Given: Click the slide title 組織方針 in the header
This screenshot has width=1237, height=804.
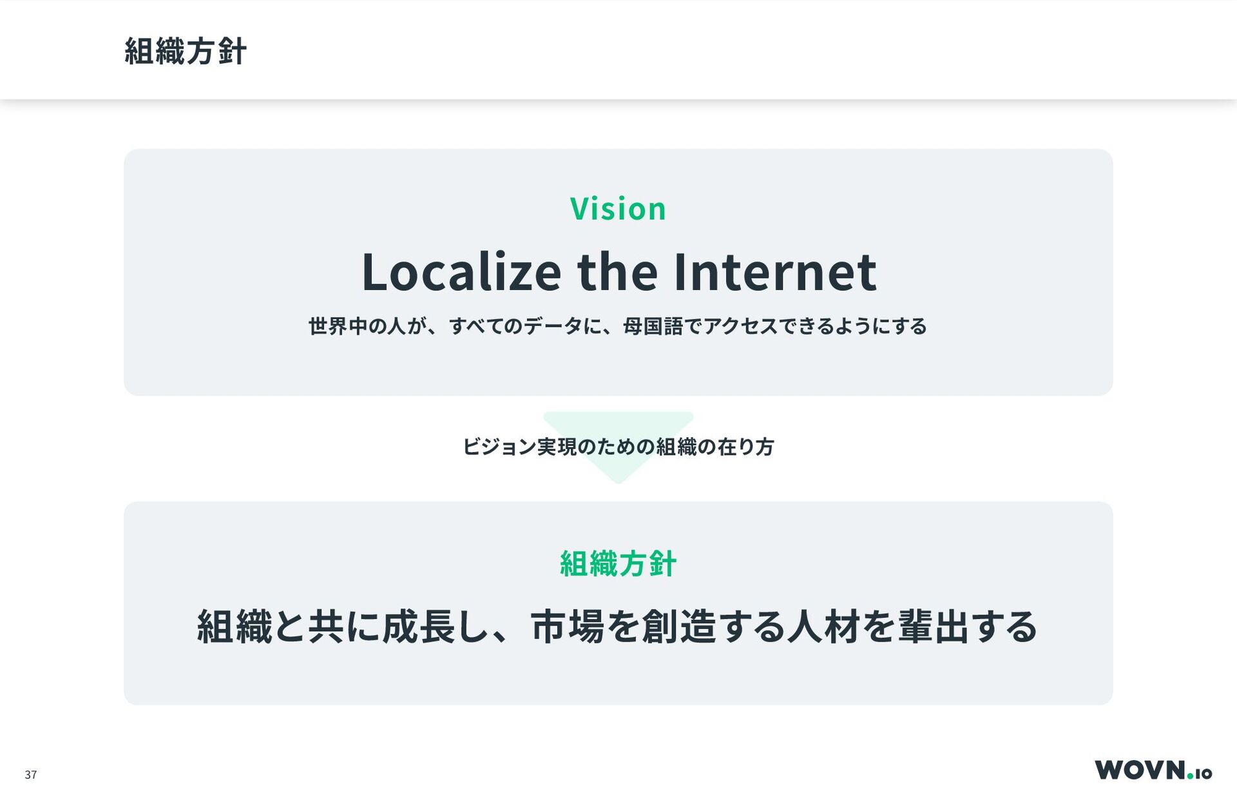Looking at the screenshot, I should click(186, 51).
